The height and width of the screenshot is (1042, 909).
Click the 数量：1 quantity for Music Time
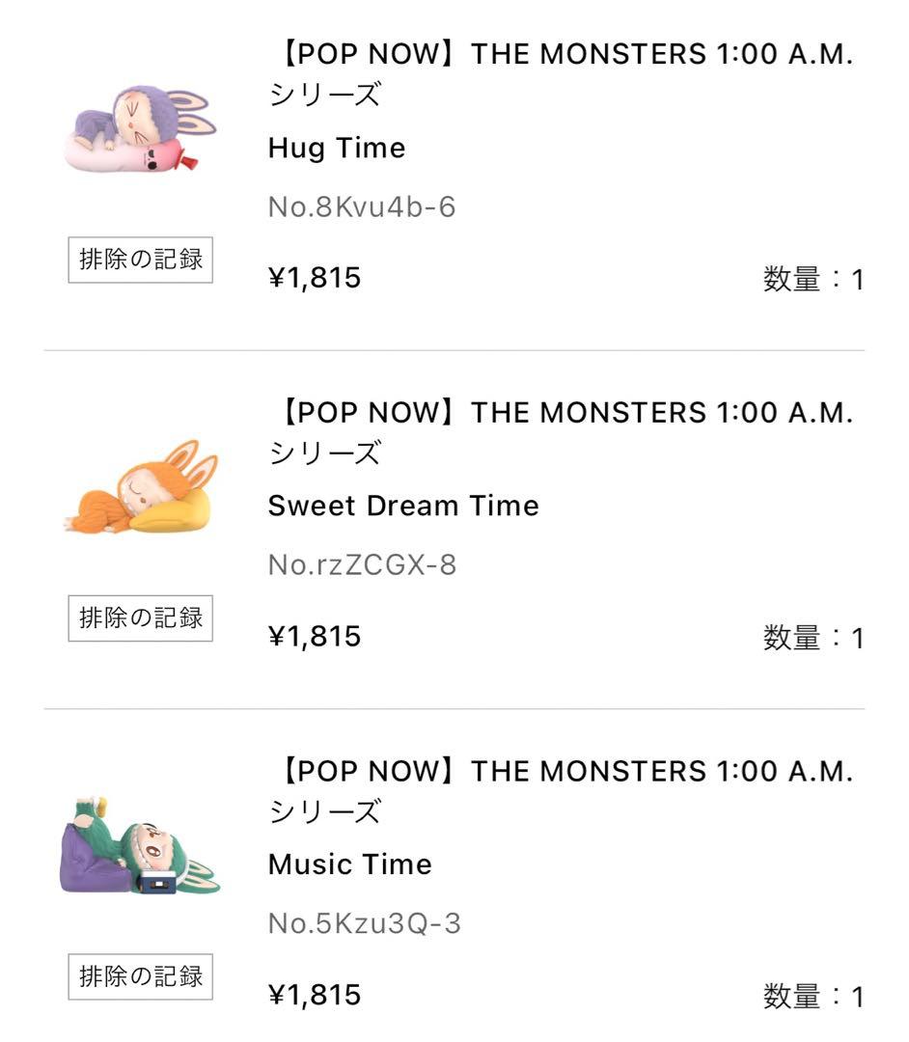813,997
